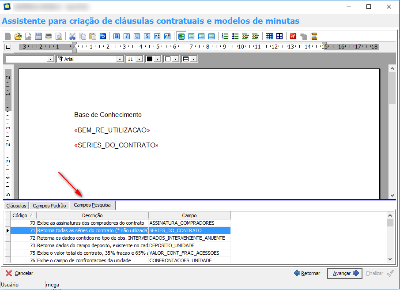Click the Cancelar button
Screen dimensions: 400x290
click(x=20, y=273)
